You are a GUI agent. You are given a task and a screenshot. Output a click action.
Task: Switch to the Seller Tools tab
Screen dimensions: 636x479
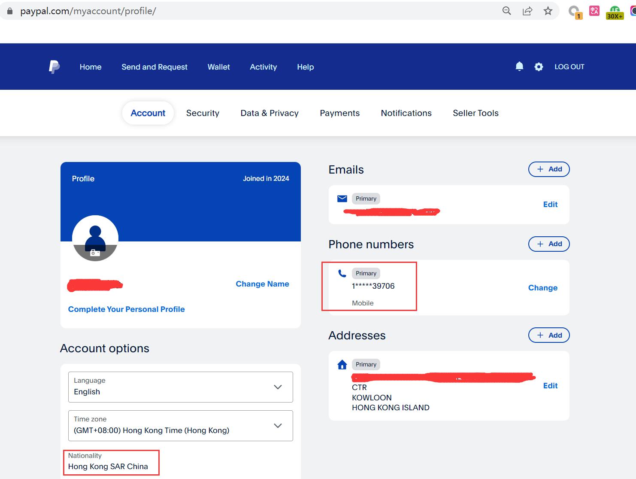coord(475,113)
